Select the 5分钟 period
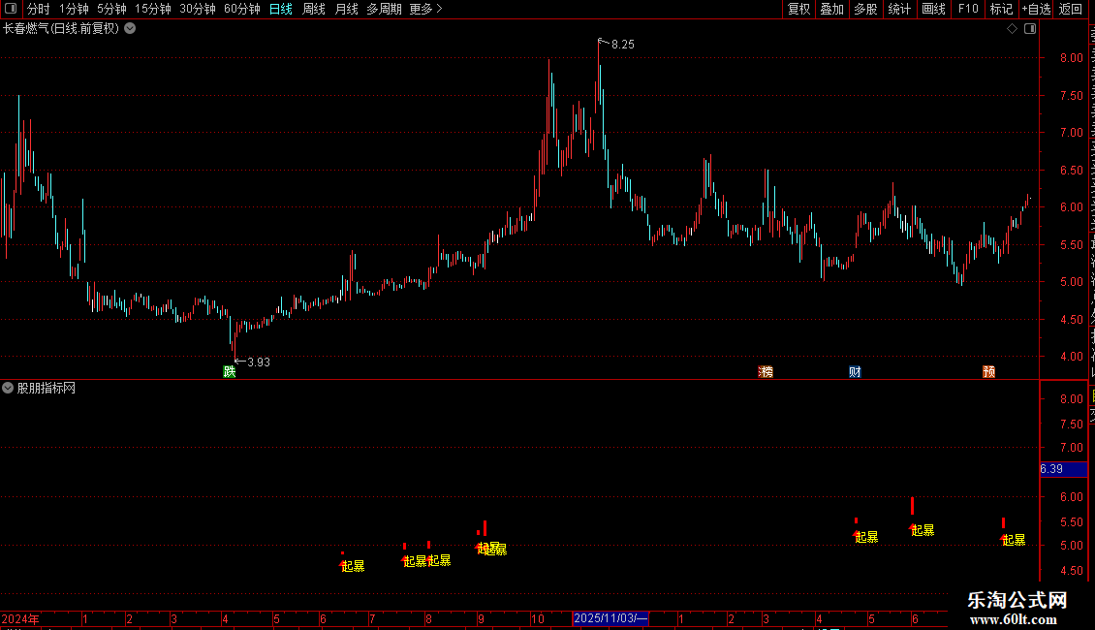The height and width of the screenshot is (630, 1095). pyautogui.click(x=111, y=9)
